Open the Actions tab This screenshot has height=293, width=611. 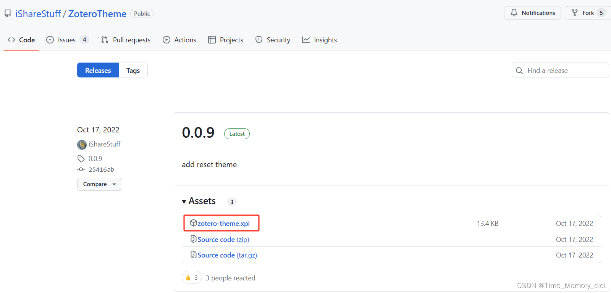click(x=179, y=40)
